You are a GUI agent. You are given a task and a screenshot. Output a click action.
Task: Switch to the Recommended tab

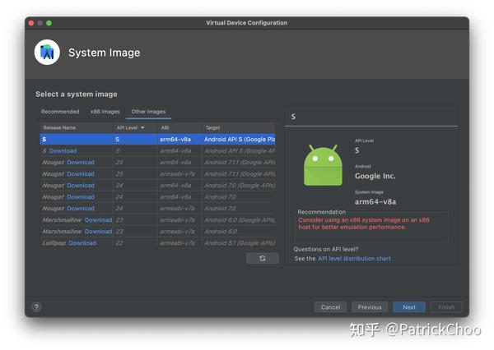tap(60, 111)
